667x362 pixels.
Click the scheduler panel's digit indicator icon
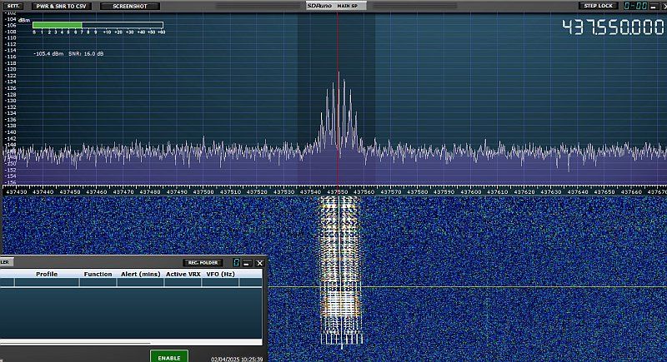pos(237,263)
